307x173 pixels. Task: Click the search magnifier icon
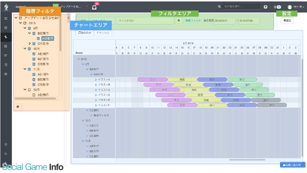(x=219, y=7)
